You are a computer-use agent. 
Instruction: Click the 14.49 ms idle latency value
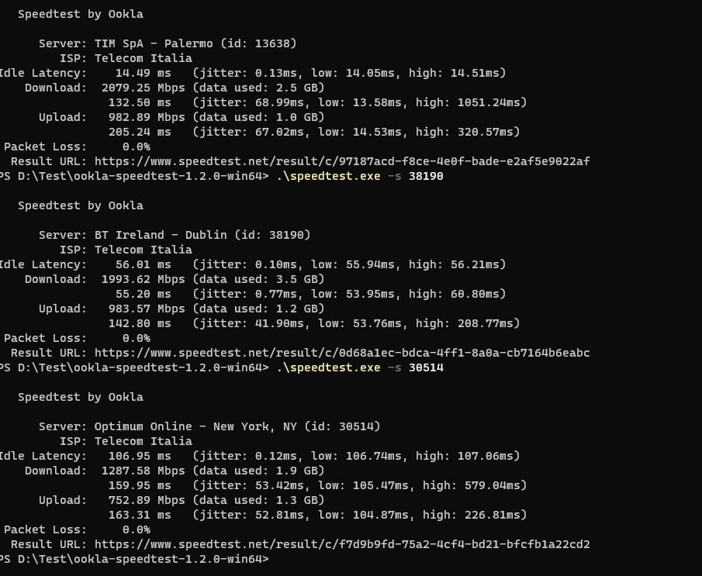coord(144,73)
